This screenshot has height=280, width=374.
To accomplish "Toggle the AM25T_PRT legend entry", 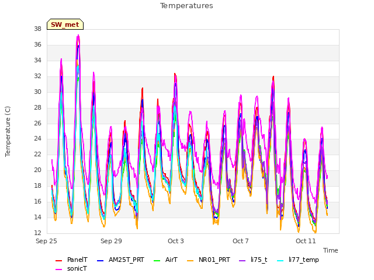I will pos(121,260).
